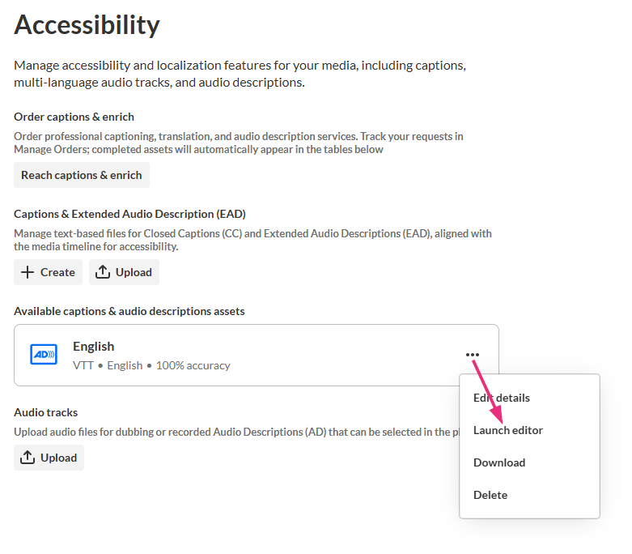Click the VTT English 100% accuracy metadata
The image size is (632, 554).
151,365
